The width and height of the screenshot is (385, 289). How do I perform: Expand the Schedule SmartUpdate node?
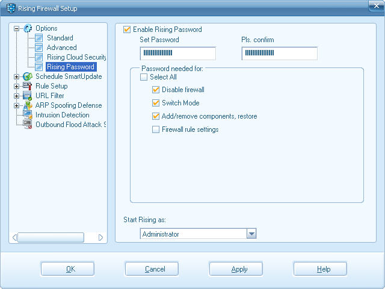pos(16,76)
